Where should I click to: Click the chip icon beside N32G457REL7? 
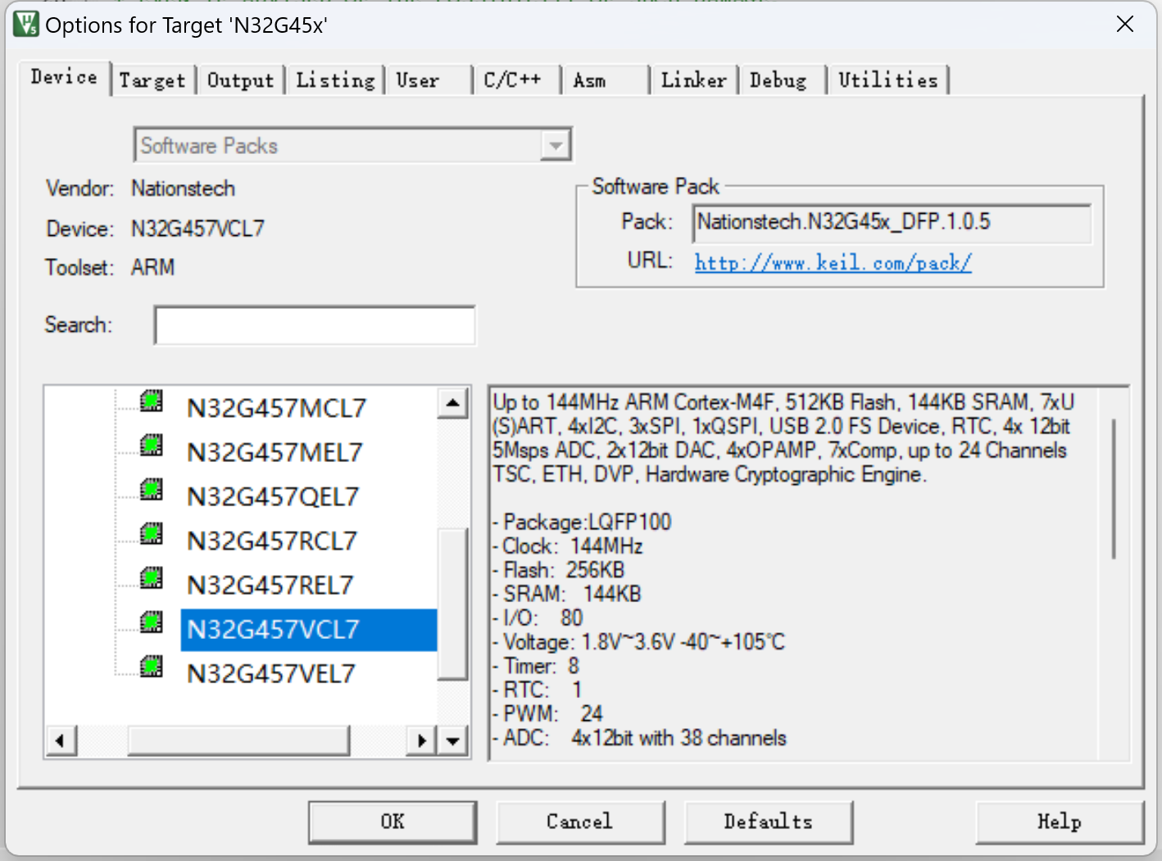point(152,578)
